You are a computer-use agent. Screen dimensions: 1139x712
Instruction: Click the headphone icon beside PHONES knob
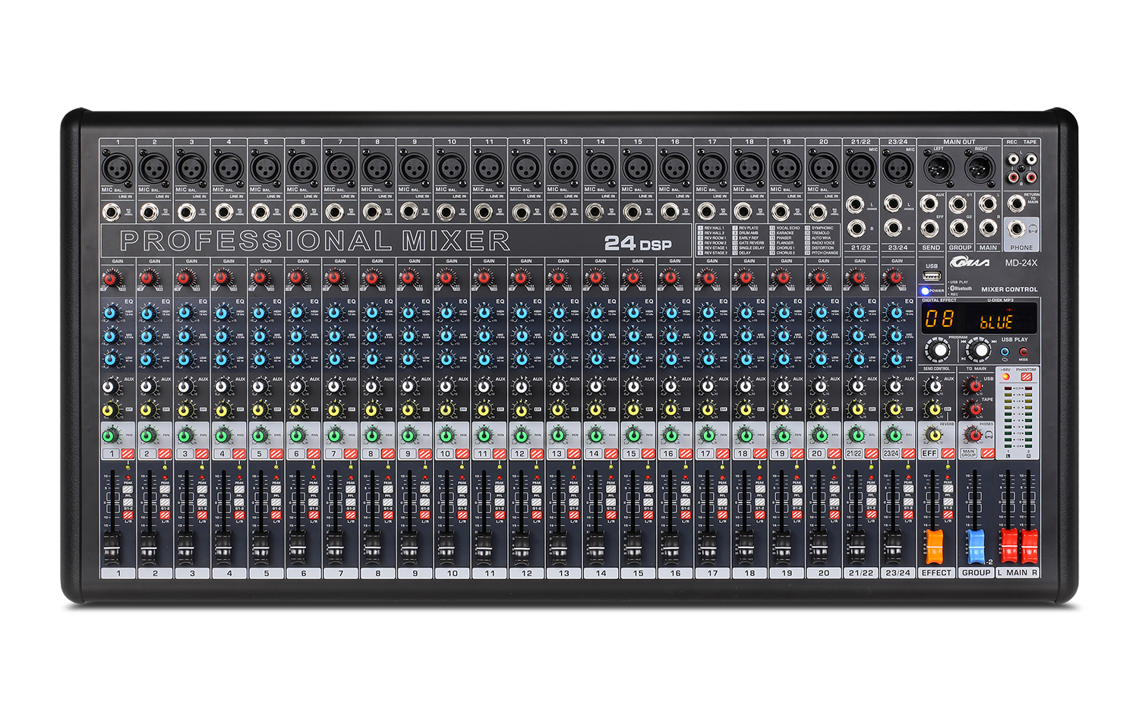[x=989, y=435]
